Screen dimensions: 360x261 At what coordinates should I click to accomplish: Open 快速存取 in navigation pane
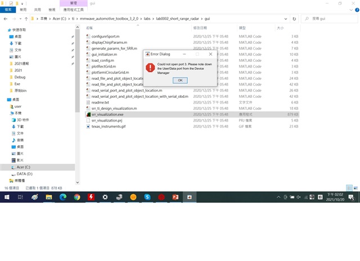pyautogui.click(x=19, y=30)
